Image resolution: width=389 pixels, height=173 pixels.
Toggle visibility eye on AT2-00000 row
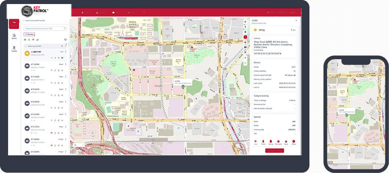(62, 95)
